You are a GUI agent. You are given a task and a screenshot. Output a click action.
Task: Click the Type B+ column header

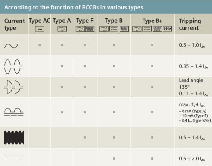[x=152, y=21]
